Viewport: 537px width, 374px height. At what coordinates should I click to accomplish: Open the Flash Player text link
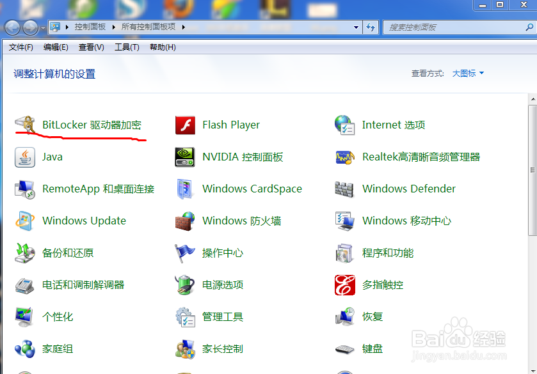tap(231, 125)
